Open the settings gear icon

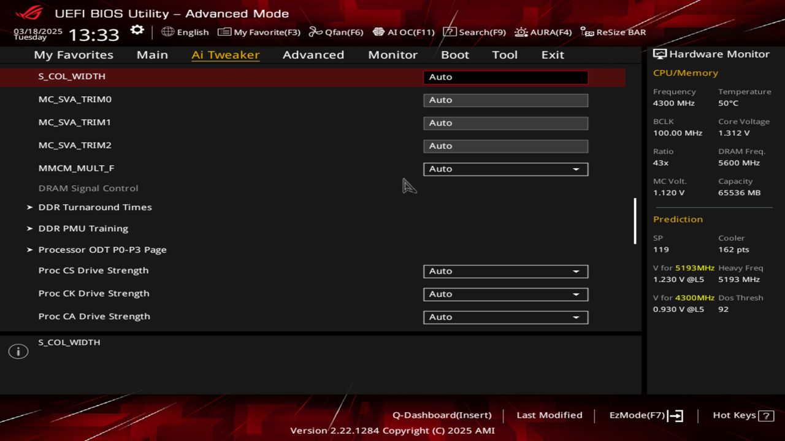tap(137, 31)
